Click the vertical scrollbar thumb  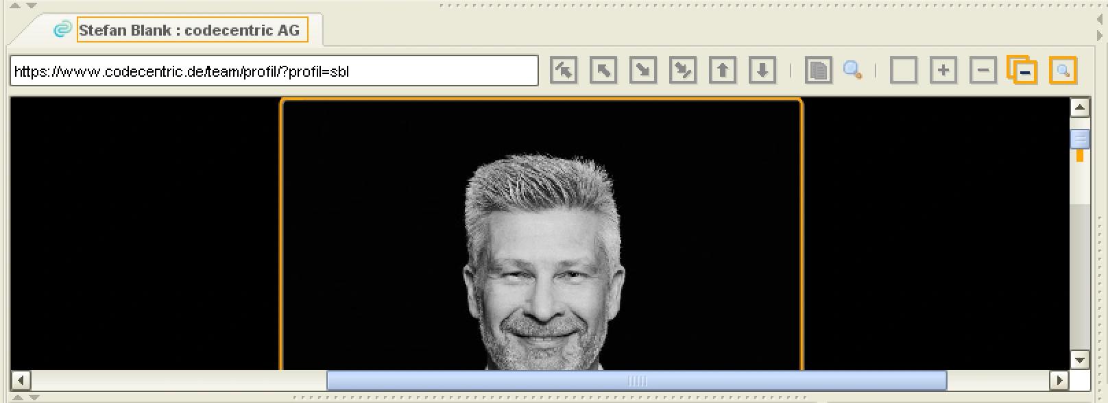click(x=1080, y=138)
